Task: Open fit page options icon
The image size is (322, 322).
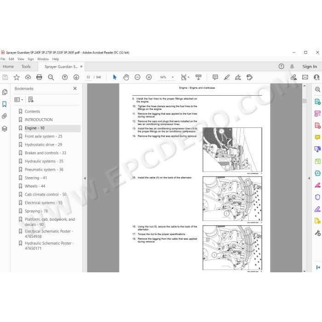Action: click(185, 77)
